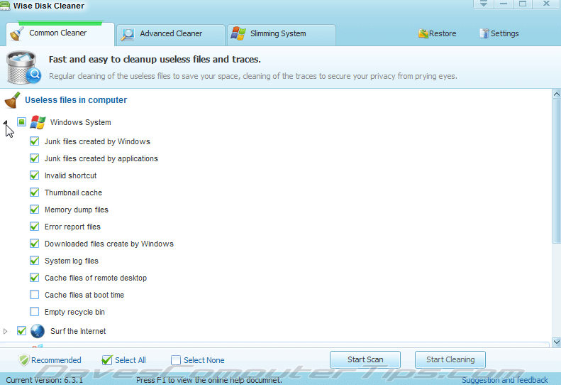The height and width of the screenshot is (385, 561).
Task: Open the Settings option
Action: click(x=499, y=33)
